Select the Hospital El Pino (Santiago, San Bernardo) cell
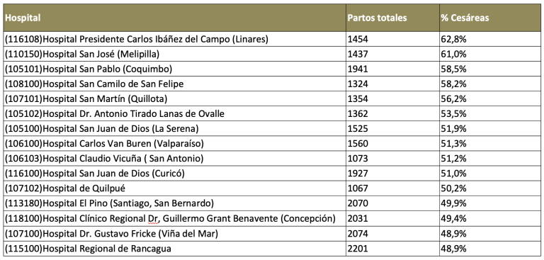544x260 pixels. (175, 203)
